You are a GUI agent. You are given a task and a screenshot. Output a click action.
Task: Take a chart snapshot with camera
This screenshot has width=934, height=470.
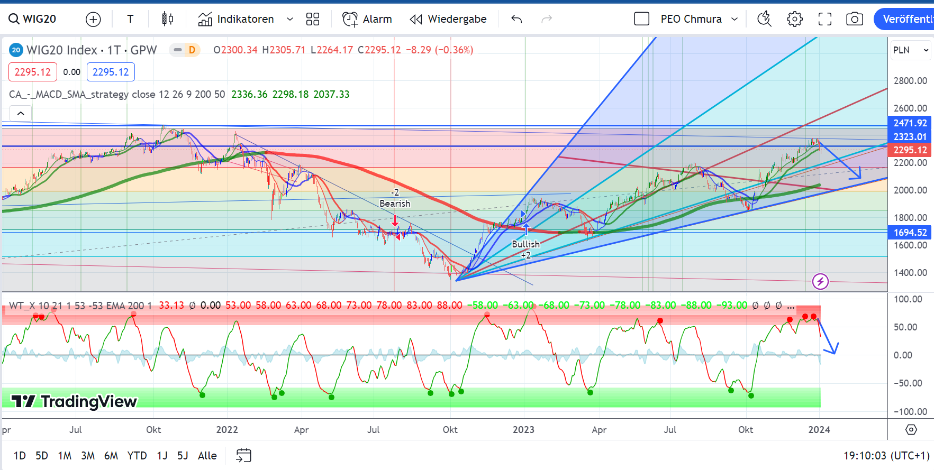854,20
